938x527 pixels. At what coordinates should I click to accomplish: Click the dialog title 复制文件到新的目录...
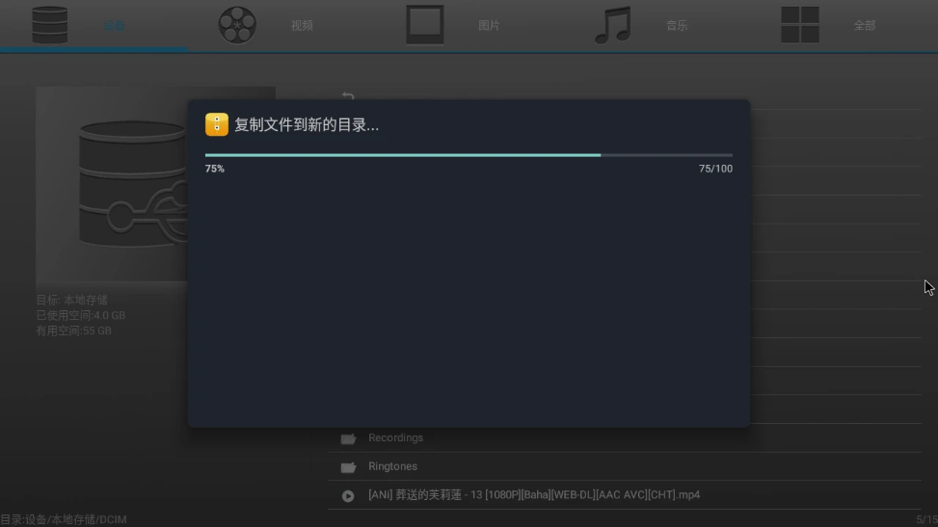pyautogui.click(x=307, y=125)
